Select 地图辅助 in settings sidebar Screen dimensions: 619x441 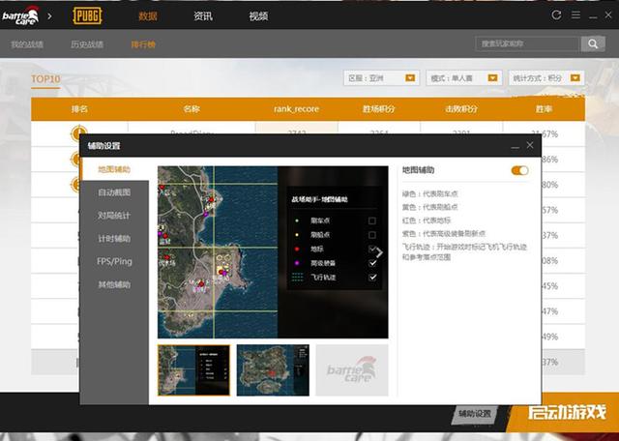(x=114, y=169)
